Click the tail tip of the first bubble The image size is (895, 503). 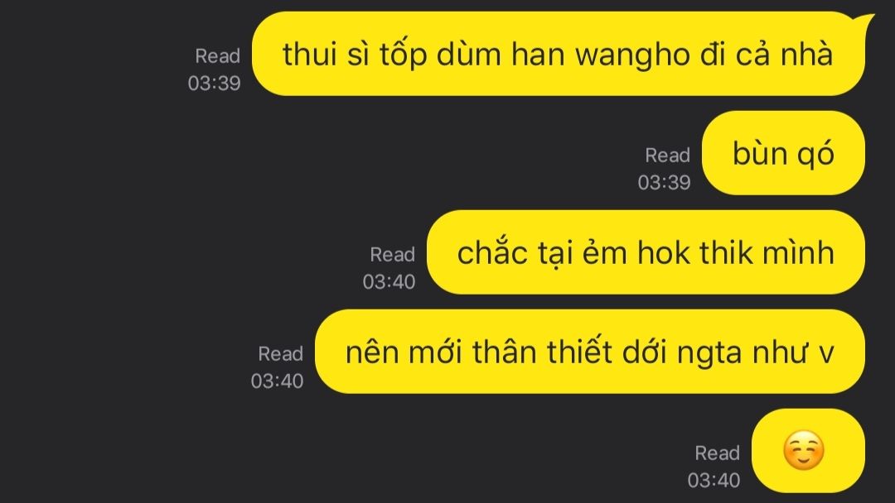[x=870, y=18]
